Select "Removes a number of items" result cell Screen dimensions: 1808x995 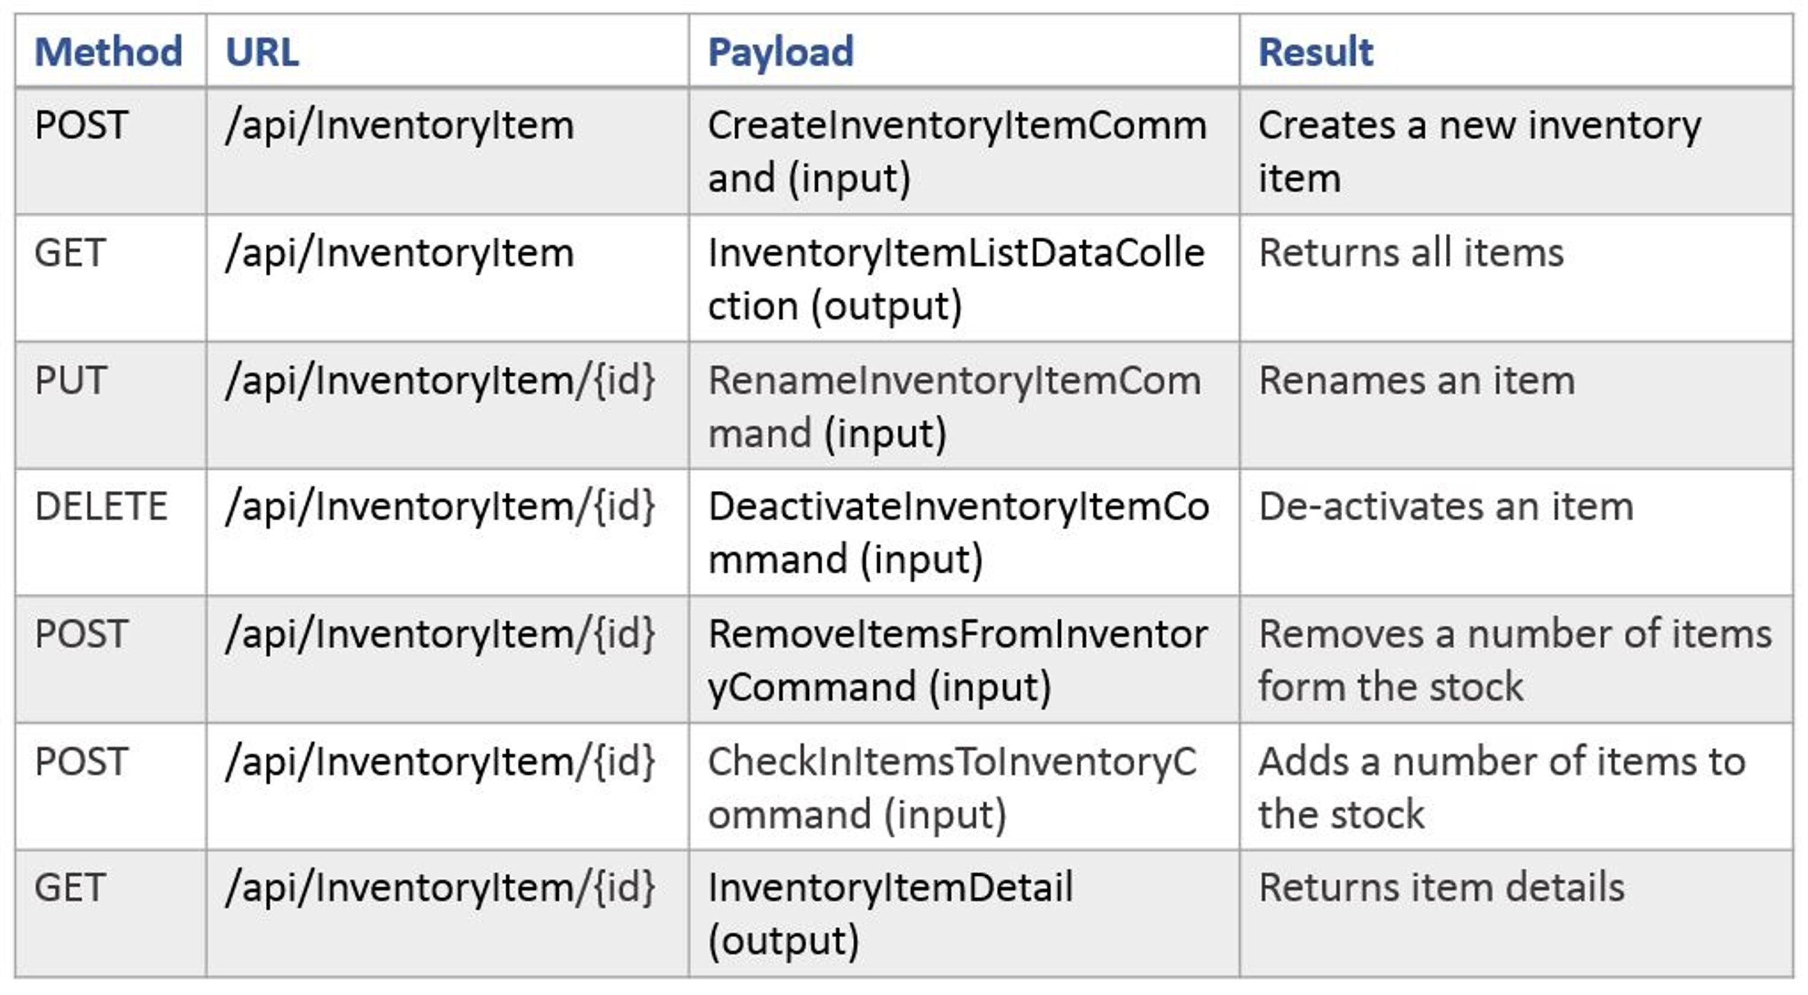click(1514, 660)
